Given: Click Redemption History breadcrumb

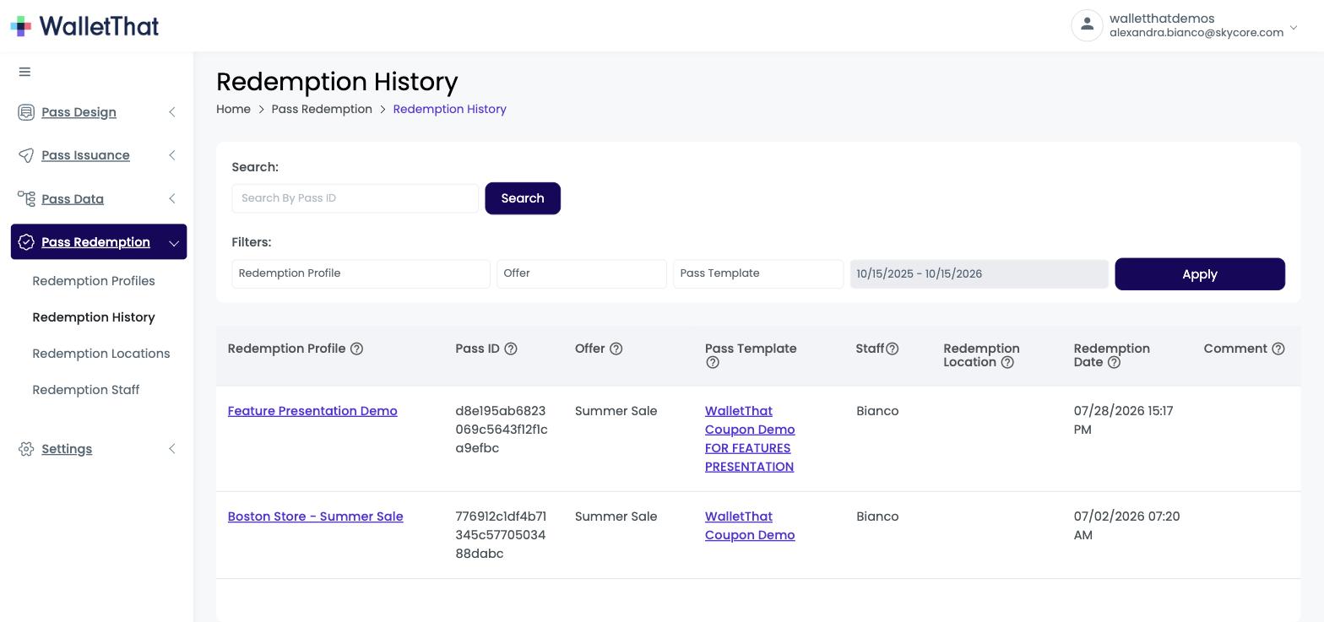Looking at the screenshot, I should (x=450, y=109).
